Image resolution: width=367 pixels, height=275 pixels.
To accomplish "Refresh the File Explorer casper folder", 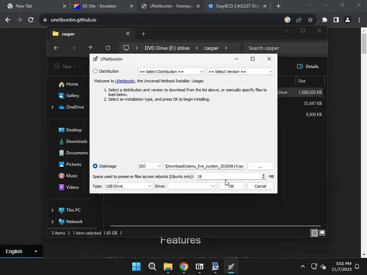I will (x=108, y=48).
